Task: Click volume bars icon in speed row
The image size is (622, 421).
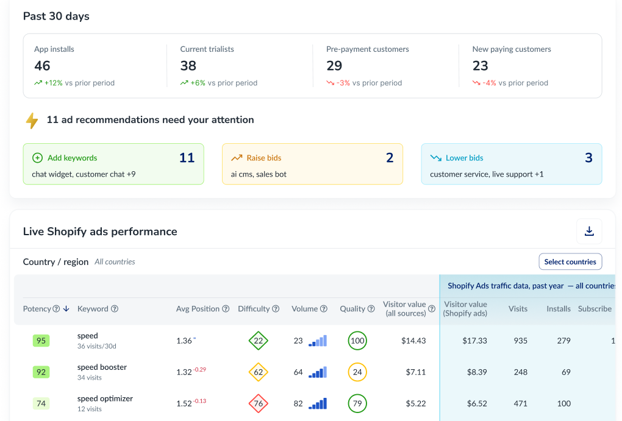Action: tap(318, 341)
